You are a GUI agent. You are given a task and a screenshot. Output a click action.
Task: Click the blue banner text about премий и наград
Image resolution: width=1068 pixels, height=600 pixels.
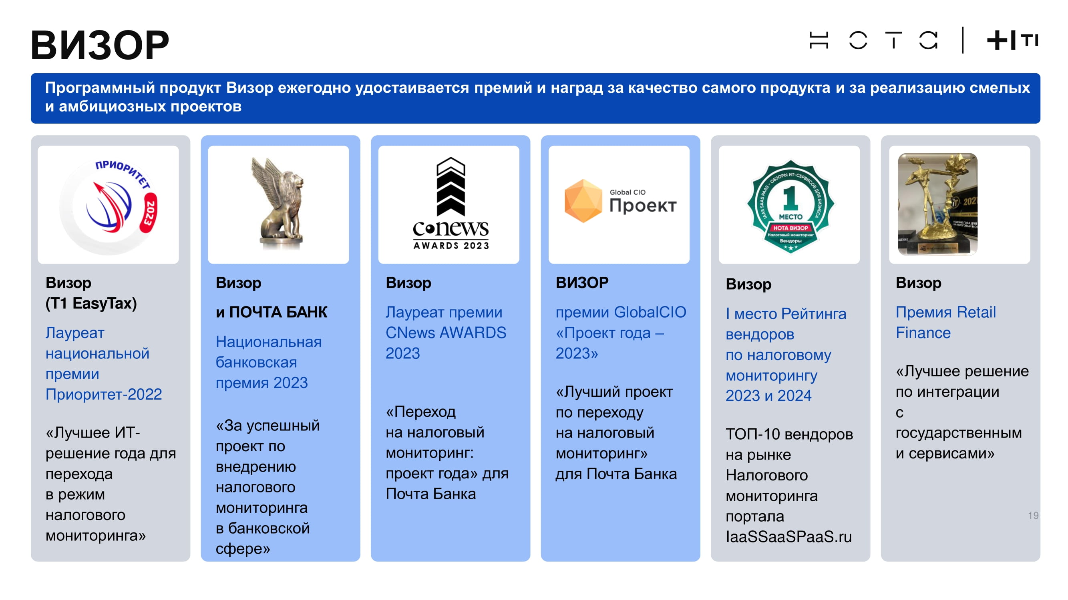click(x=537, y=97)
